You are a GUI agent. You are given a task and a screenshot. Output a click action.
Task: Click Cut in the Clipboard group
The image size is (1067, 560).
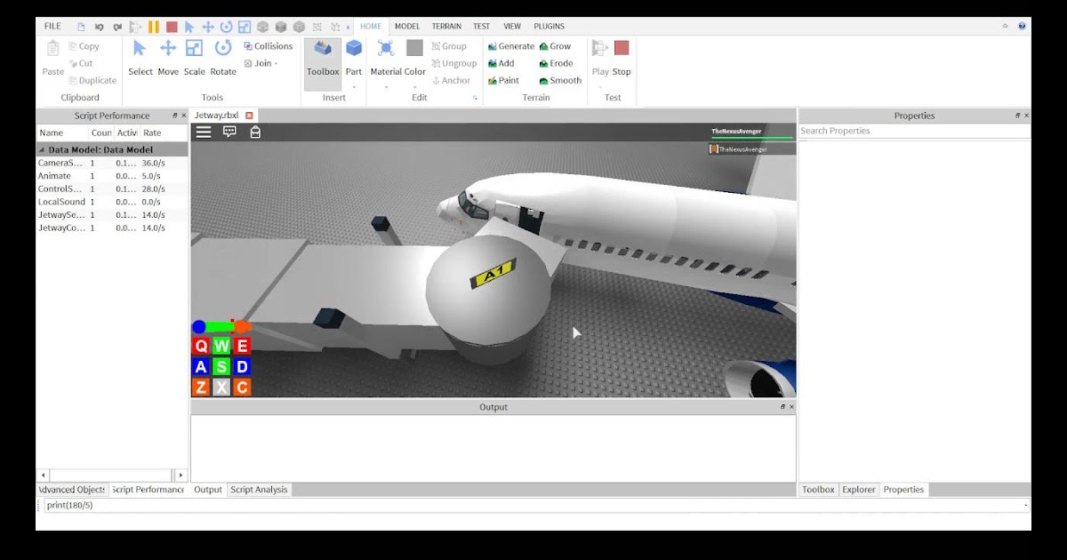80,63
